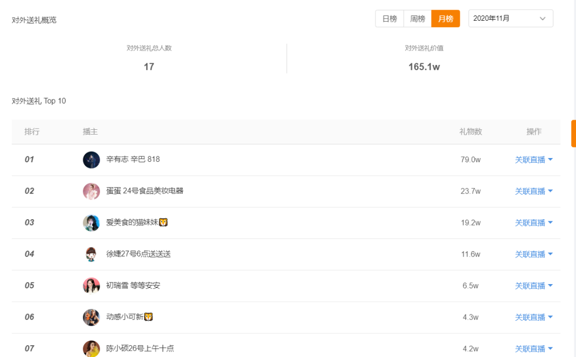
Task: Open the streamer name 陈小硕26号上午十点
Action: pos(140,348)
